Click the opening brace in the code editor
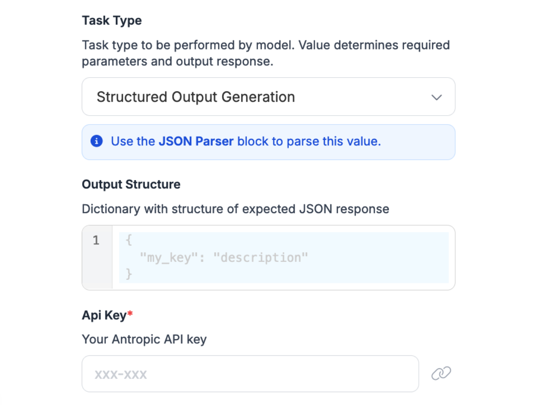Viewport: 546px width, 405px height. click(128, 240)
